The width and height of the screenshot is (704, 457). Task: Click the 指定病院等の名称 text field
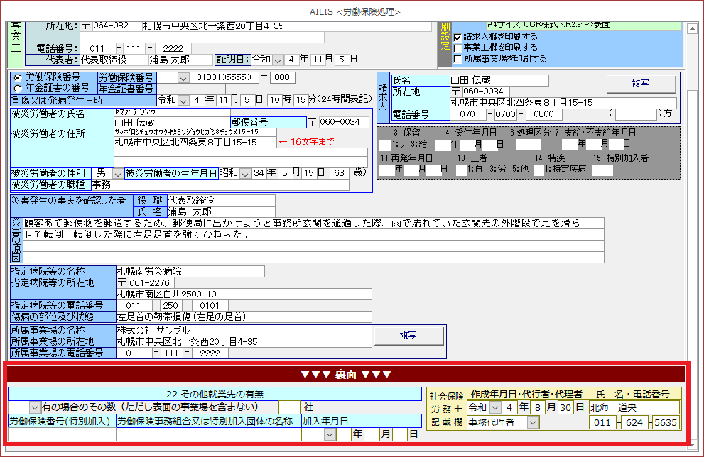[190, 271]
